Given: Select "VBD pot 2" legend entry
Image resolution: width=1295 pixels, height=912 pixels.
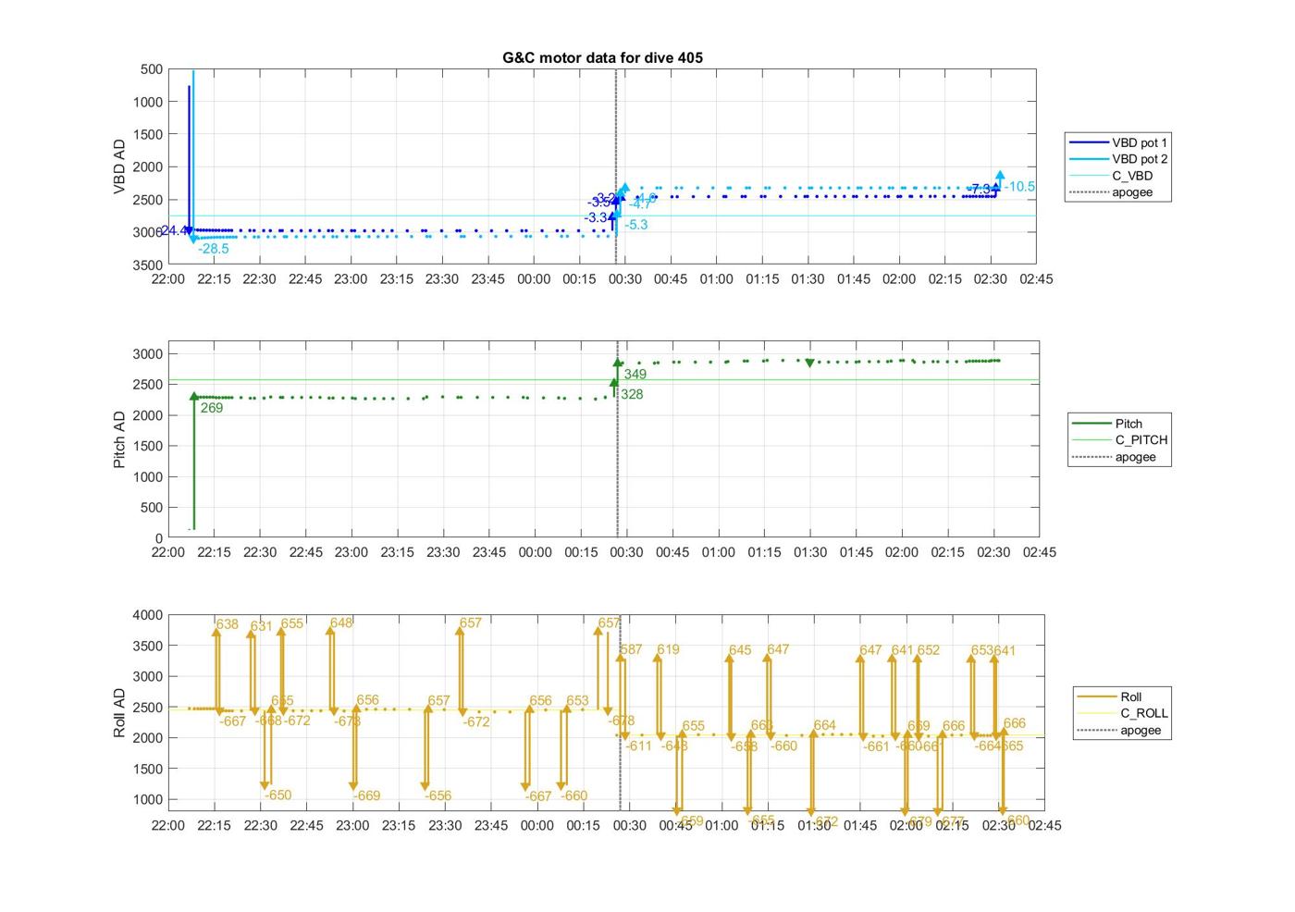Looking at the screenshot, I should 1117,159.
